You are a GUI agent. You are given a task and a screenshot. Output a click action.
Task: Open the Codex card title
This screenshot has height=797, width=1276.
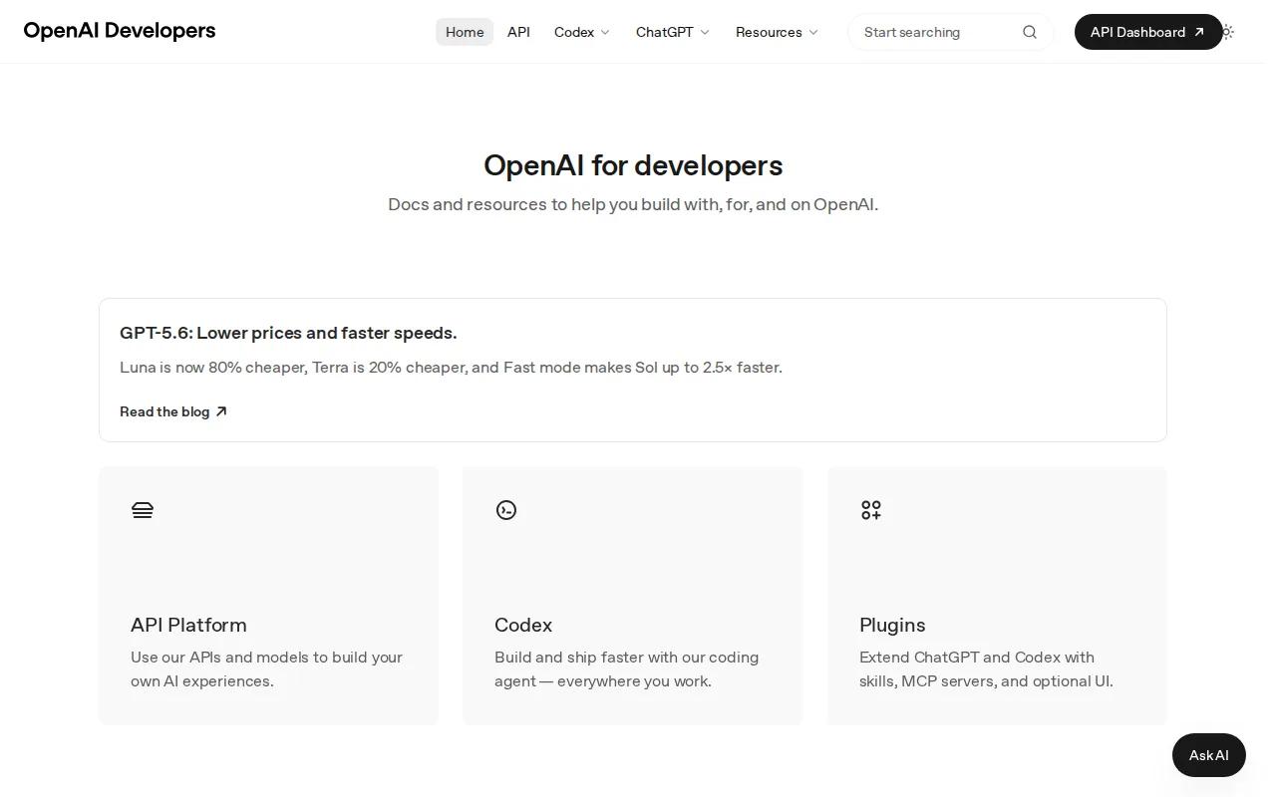click(x=523, y=625)
